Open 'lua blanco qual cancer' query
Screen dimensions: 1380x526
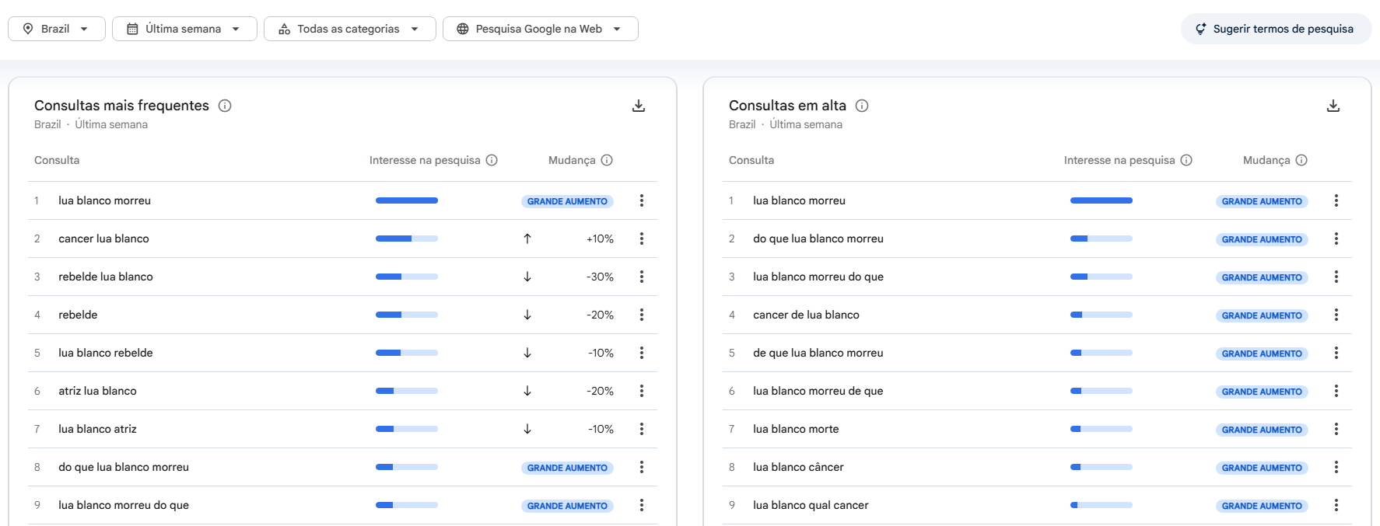(x=811, y=505)
